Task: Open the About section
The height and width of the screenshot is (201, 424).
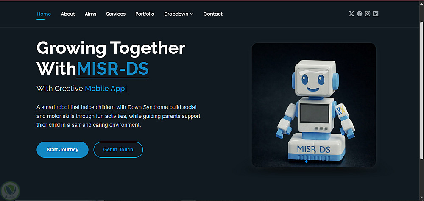Action: click(x=68, y=14)
